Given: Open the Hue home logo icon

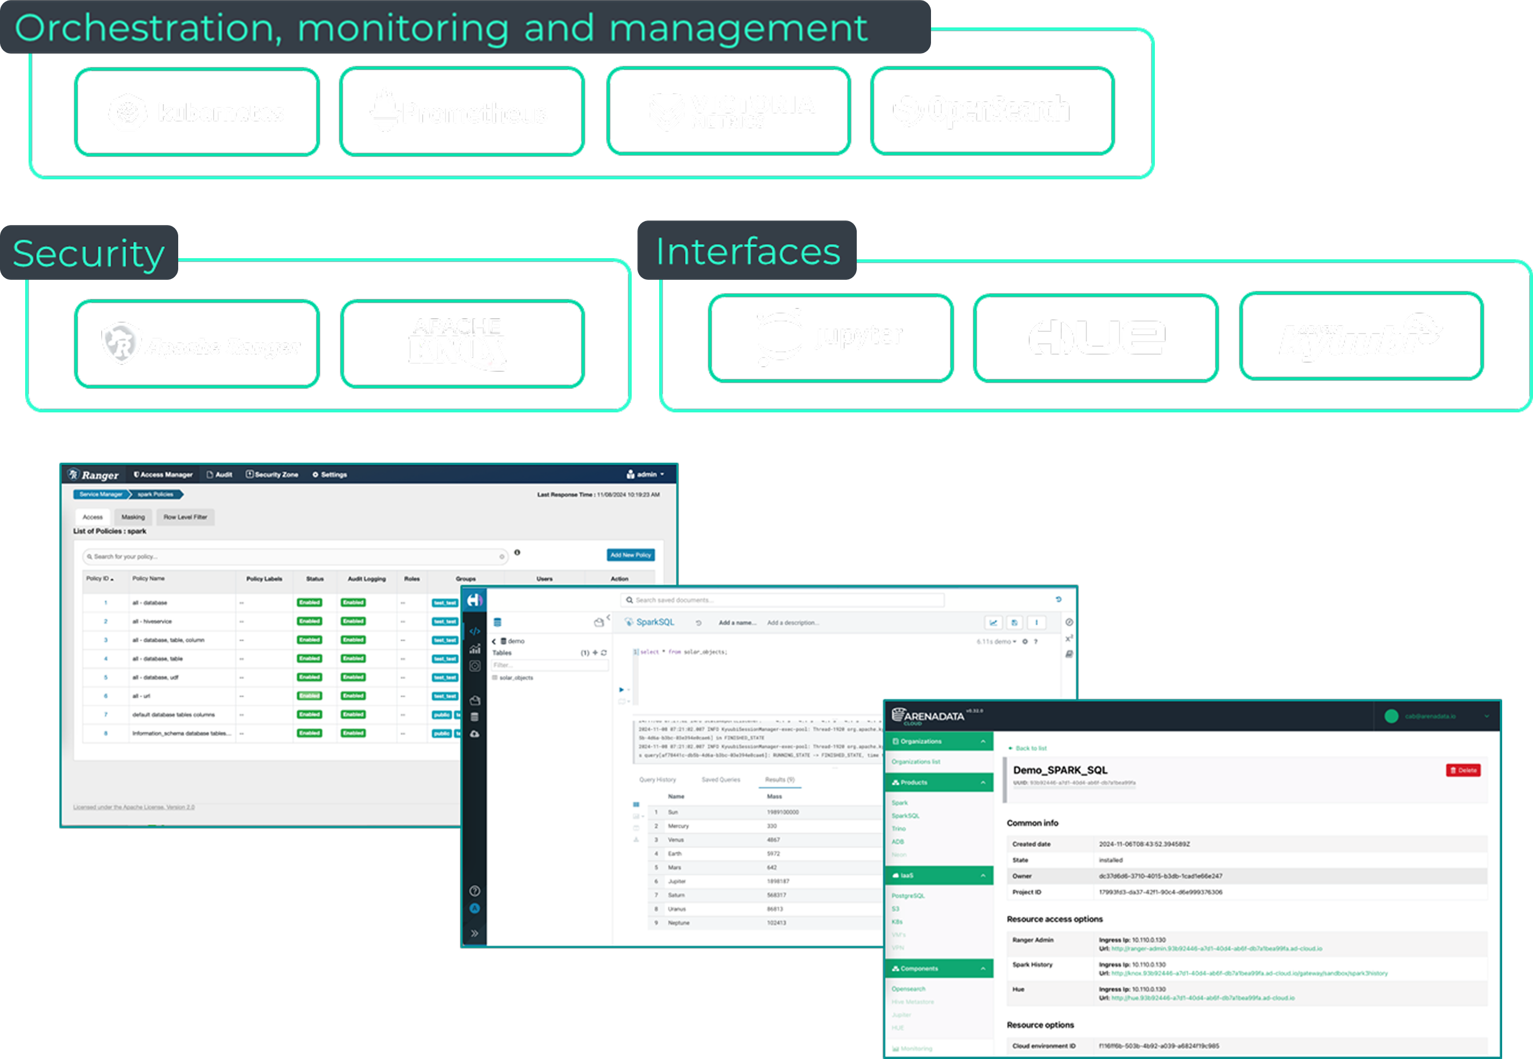Looking at the screenshot, I should (474, 600).
